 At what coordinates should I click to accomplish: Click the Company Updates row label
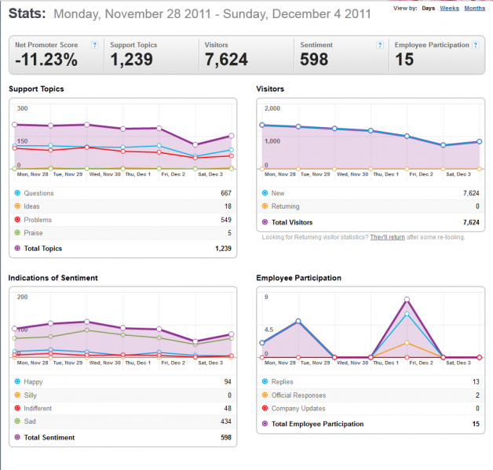298,409
